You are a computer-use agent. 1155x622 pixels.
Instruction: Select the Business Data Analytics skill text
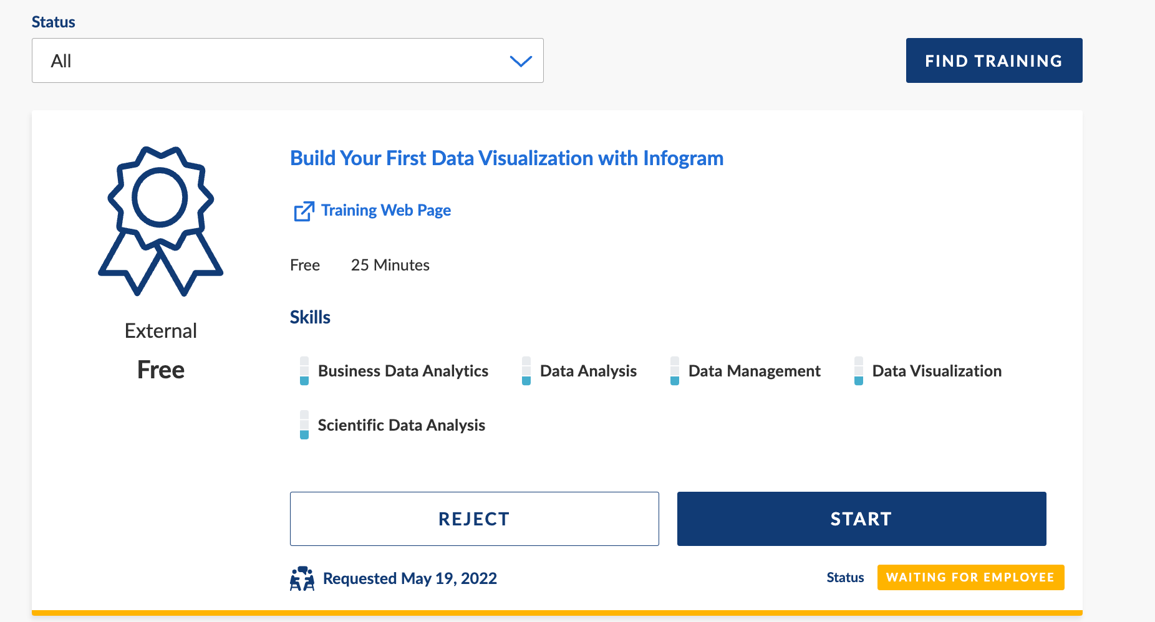coord(403,371)
